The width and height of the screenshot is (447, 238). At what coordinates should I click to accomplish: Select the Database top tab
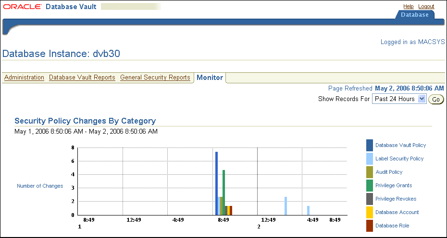pos(414,15)
